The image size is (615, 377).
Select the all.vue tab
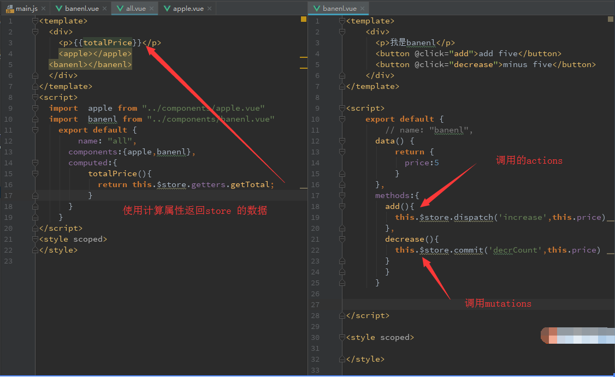[x=135, y=9]
